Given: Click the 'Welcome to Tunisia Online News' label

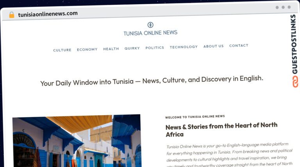Looking at the screenshot, I should tap(195, 117).
